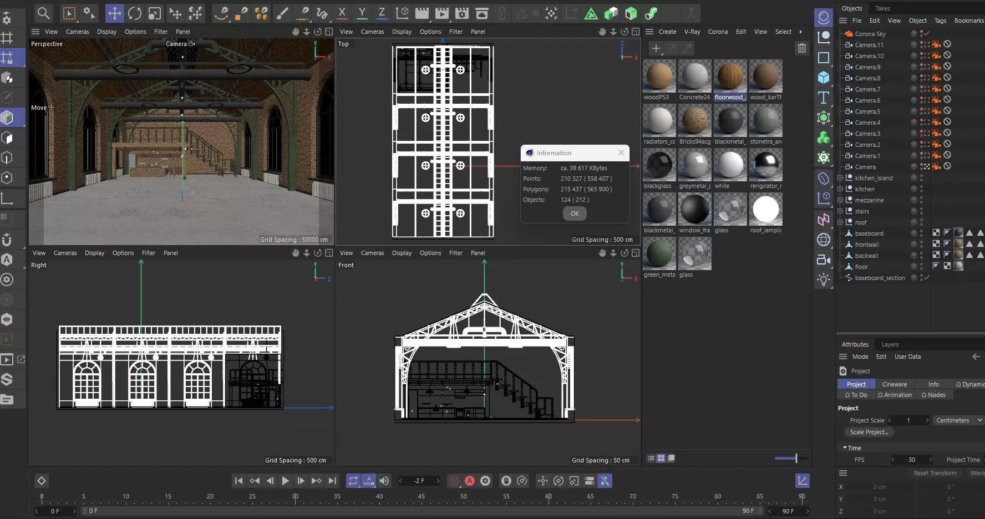
Task: Switch to the Layers tab
Action: 890,344
